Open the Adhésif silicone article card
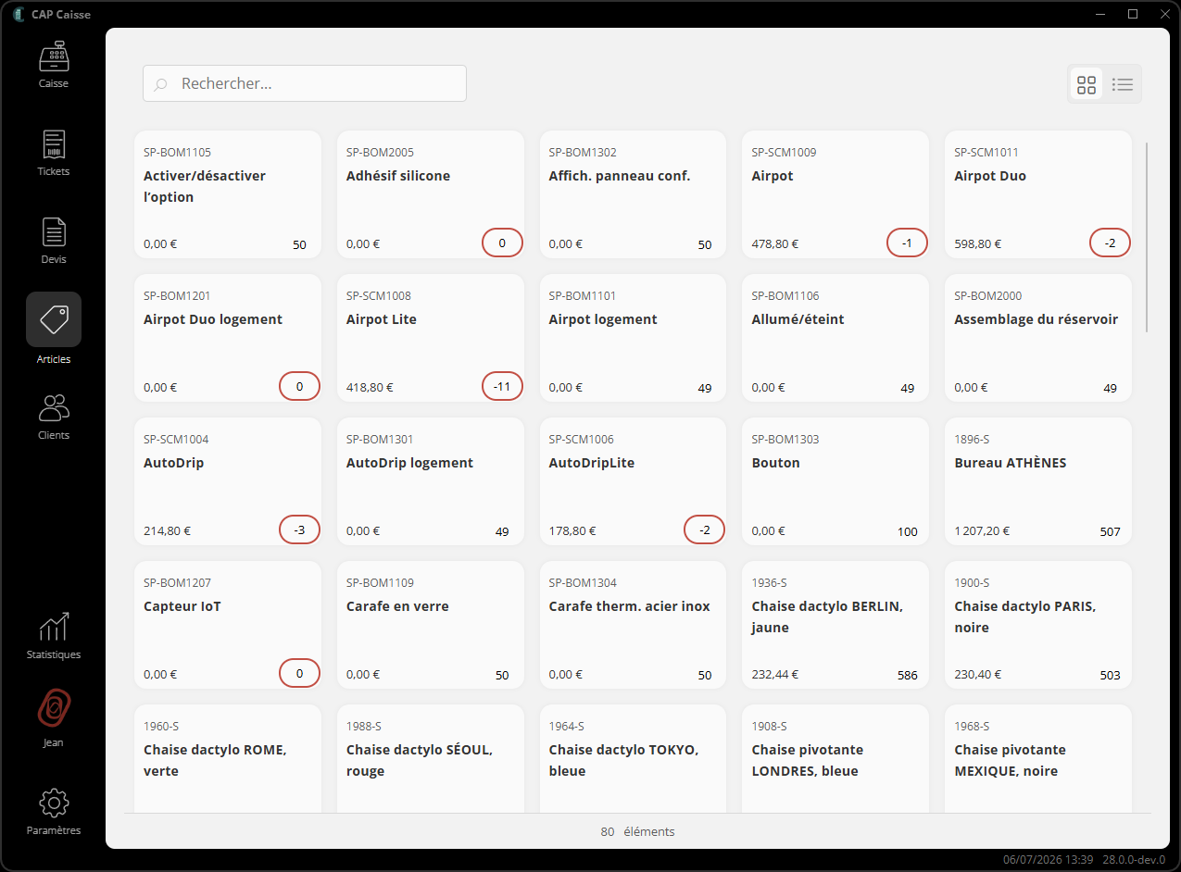This screenshot has width=1181, height=872. (x=431, y=194)
